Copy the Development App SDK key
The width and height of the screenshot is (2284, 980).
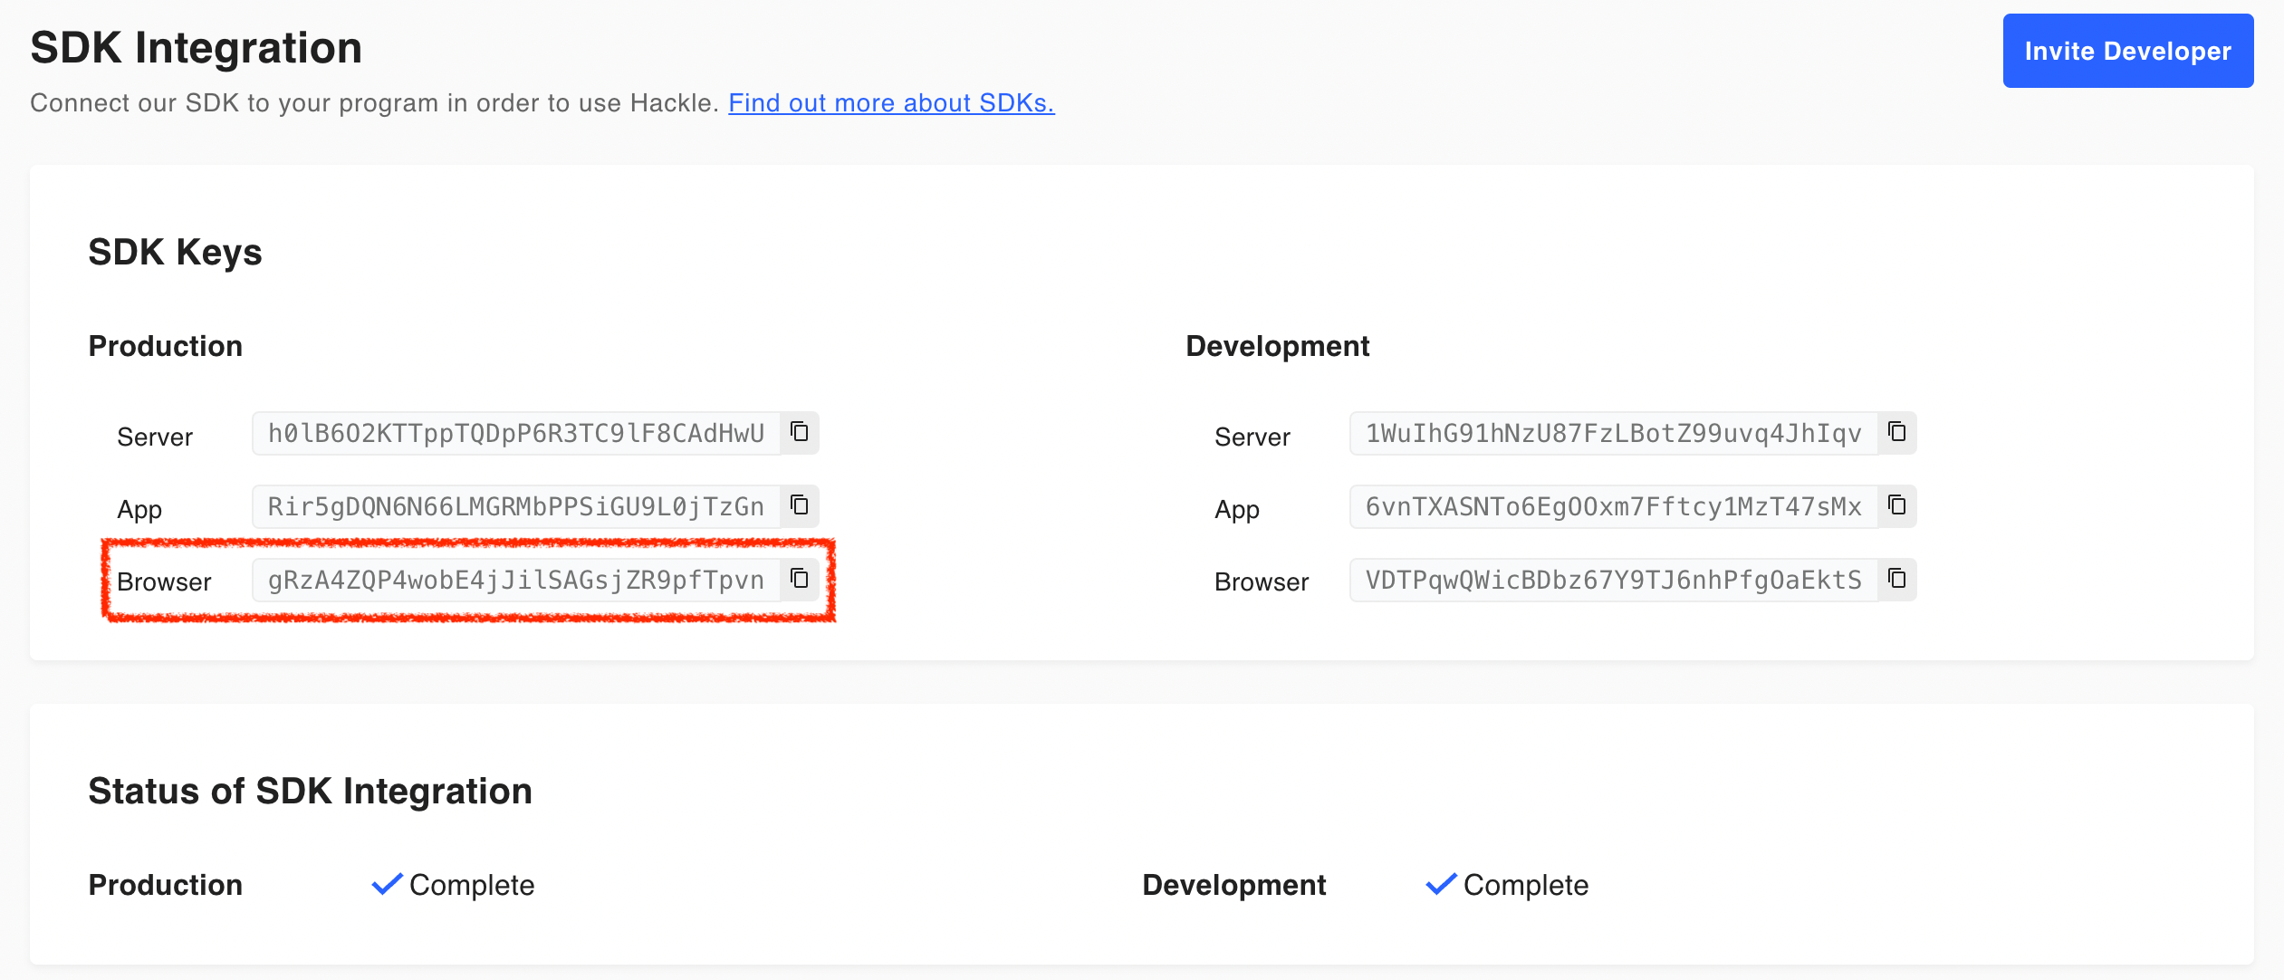pos(1896,505)
